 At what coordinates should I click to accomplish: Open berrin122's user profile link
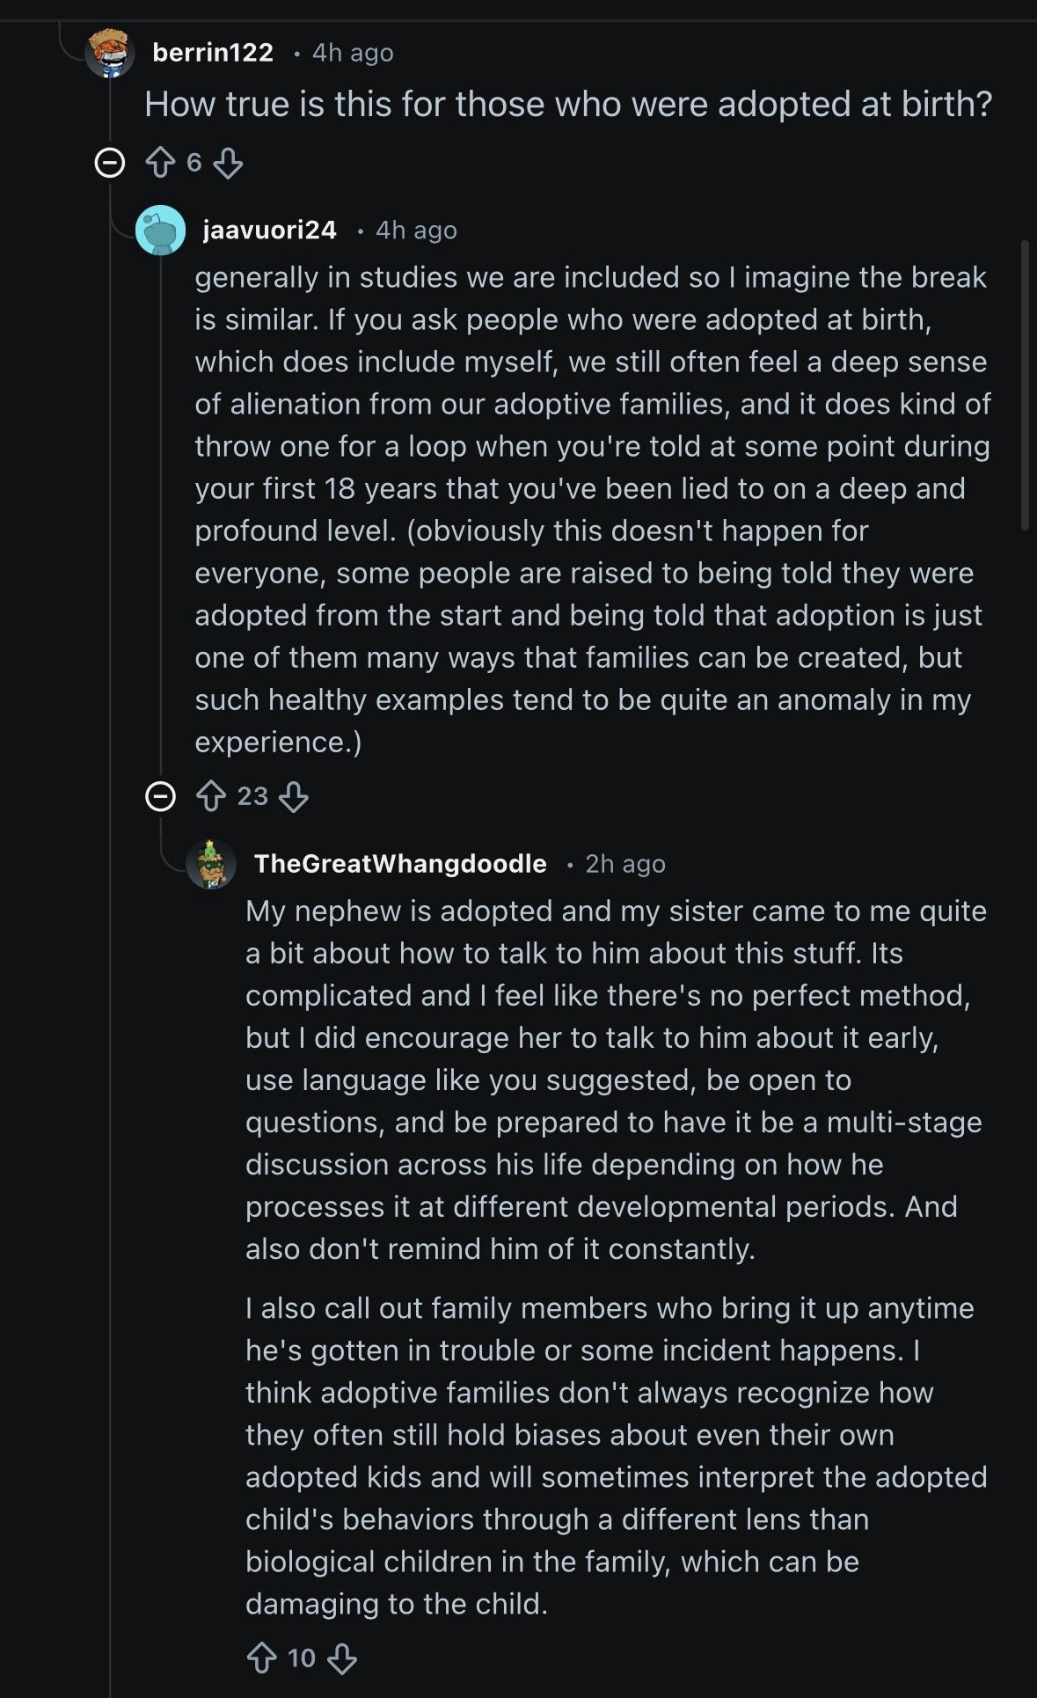pos(213,53)
